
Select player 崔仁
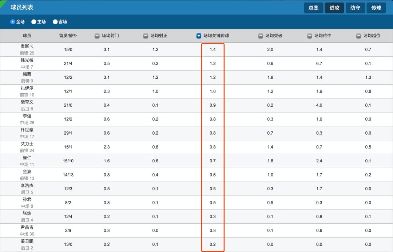coord(27,158)
